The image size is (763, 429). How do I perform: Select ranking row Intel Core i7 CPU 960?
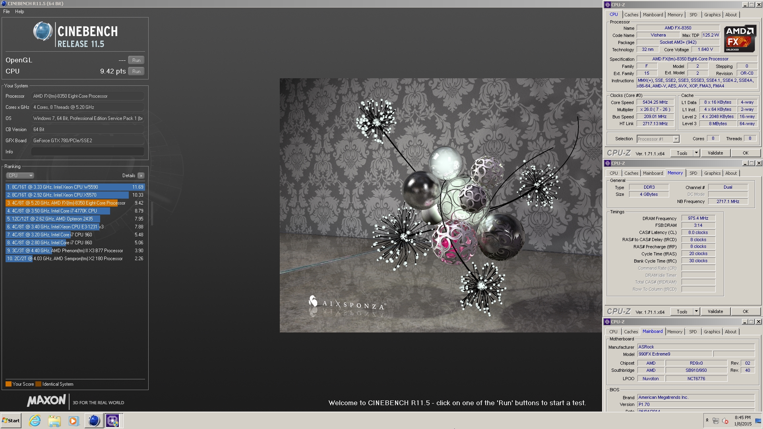click(75, 235)
